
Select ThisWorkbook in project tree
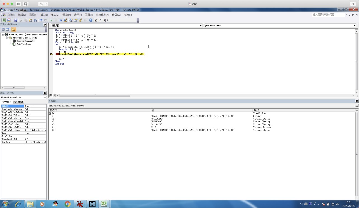click(x=24, y=44)
